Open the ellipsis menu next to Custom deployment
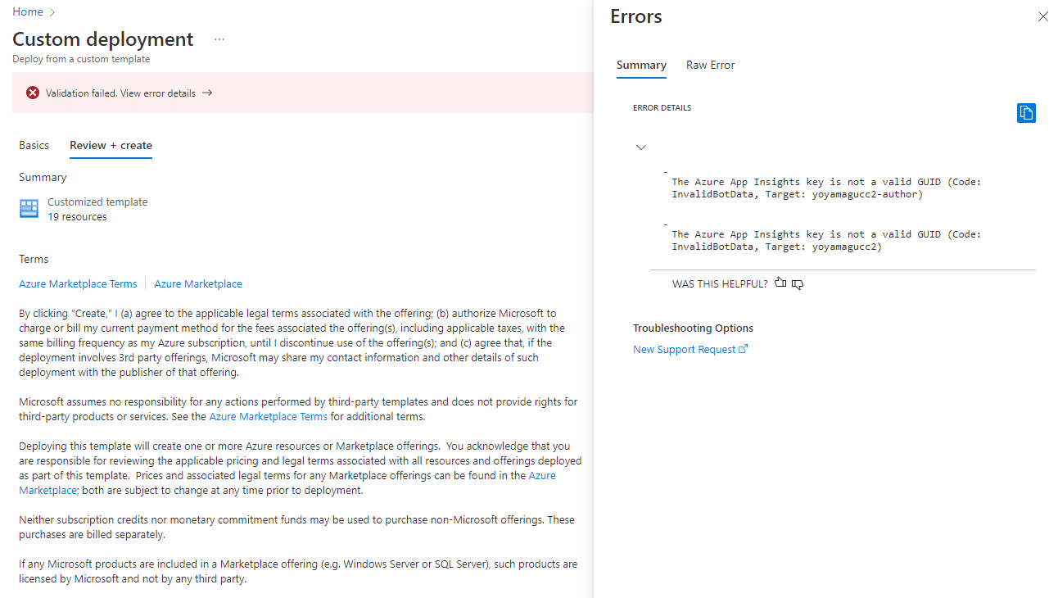This screenshot has height=598, width=1058. 218,39
